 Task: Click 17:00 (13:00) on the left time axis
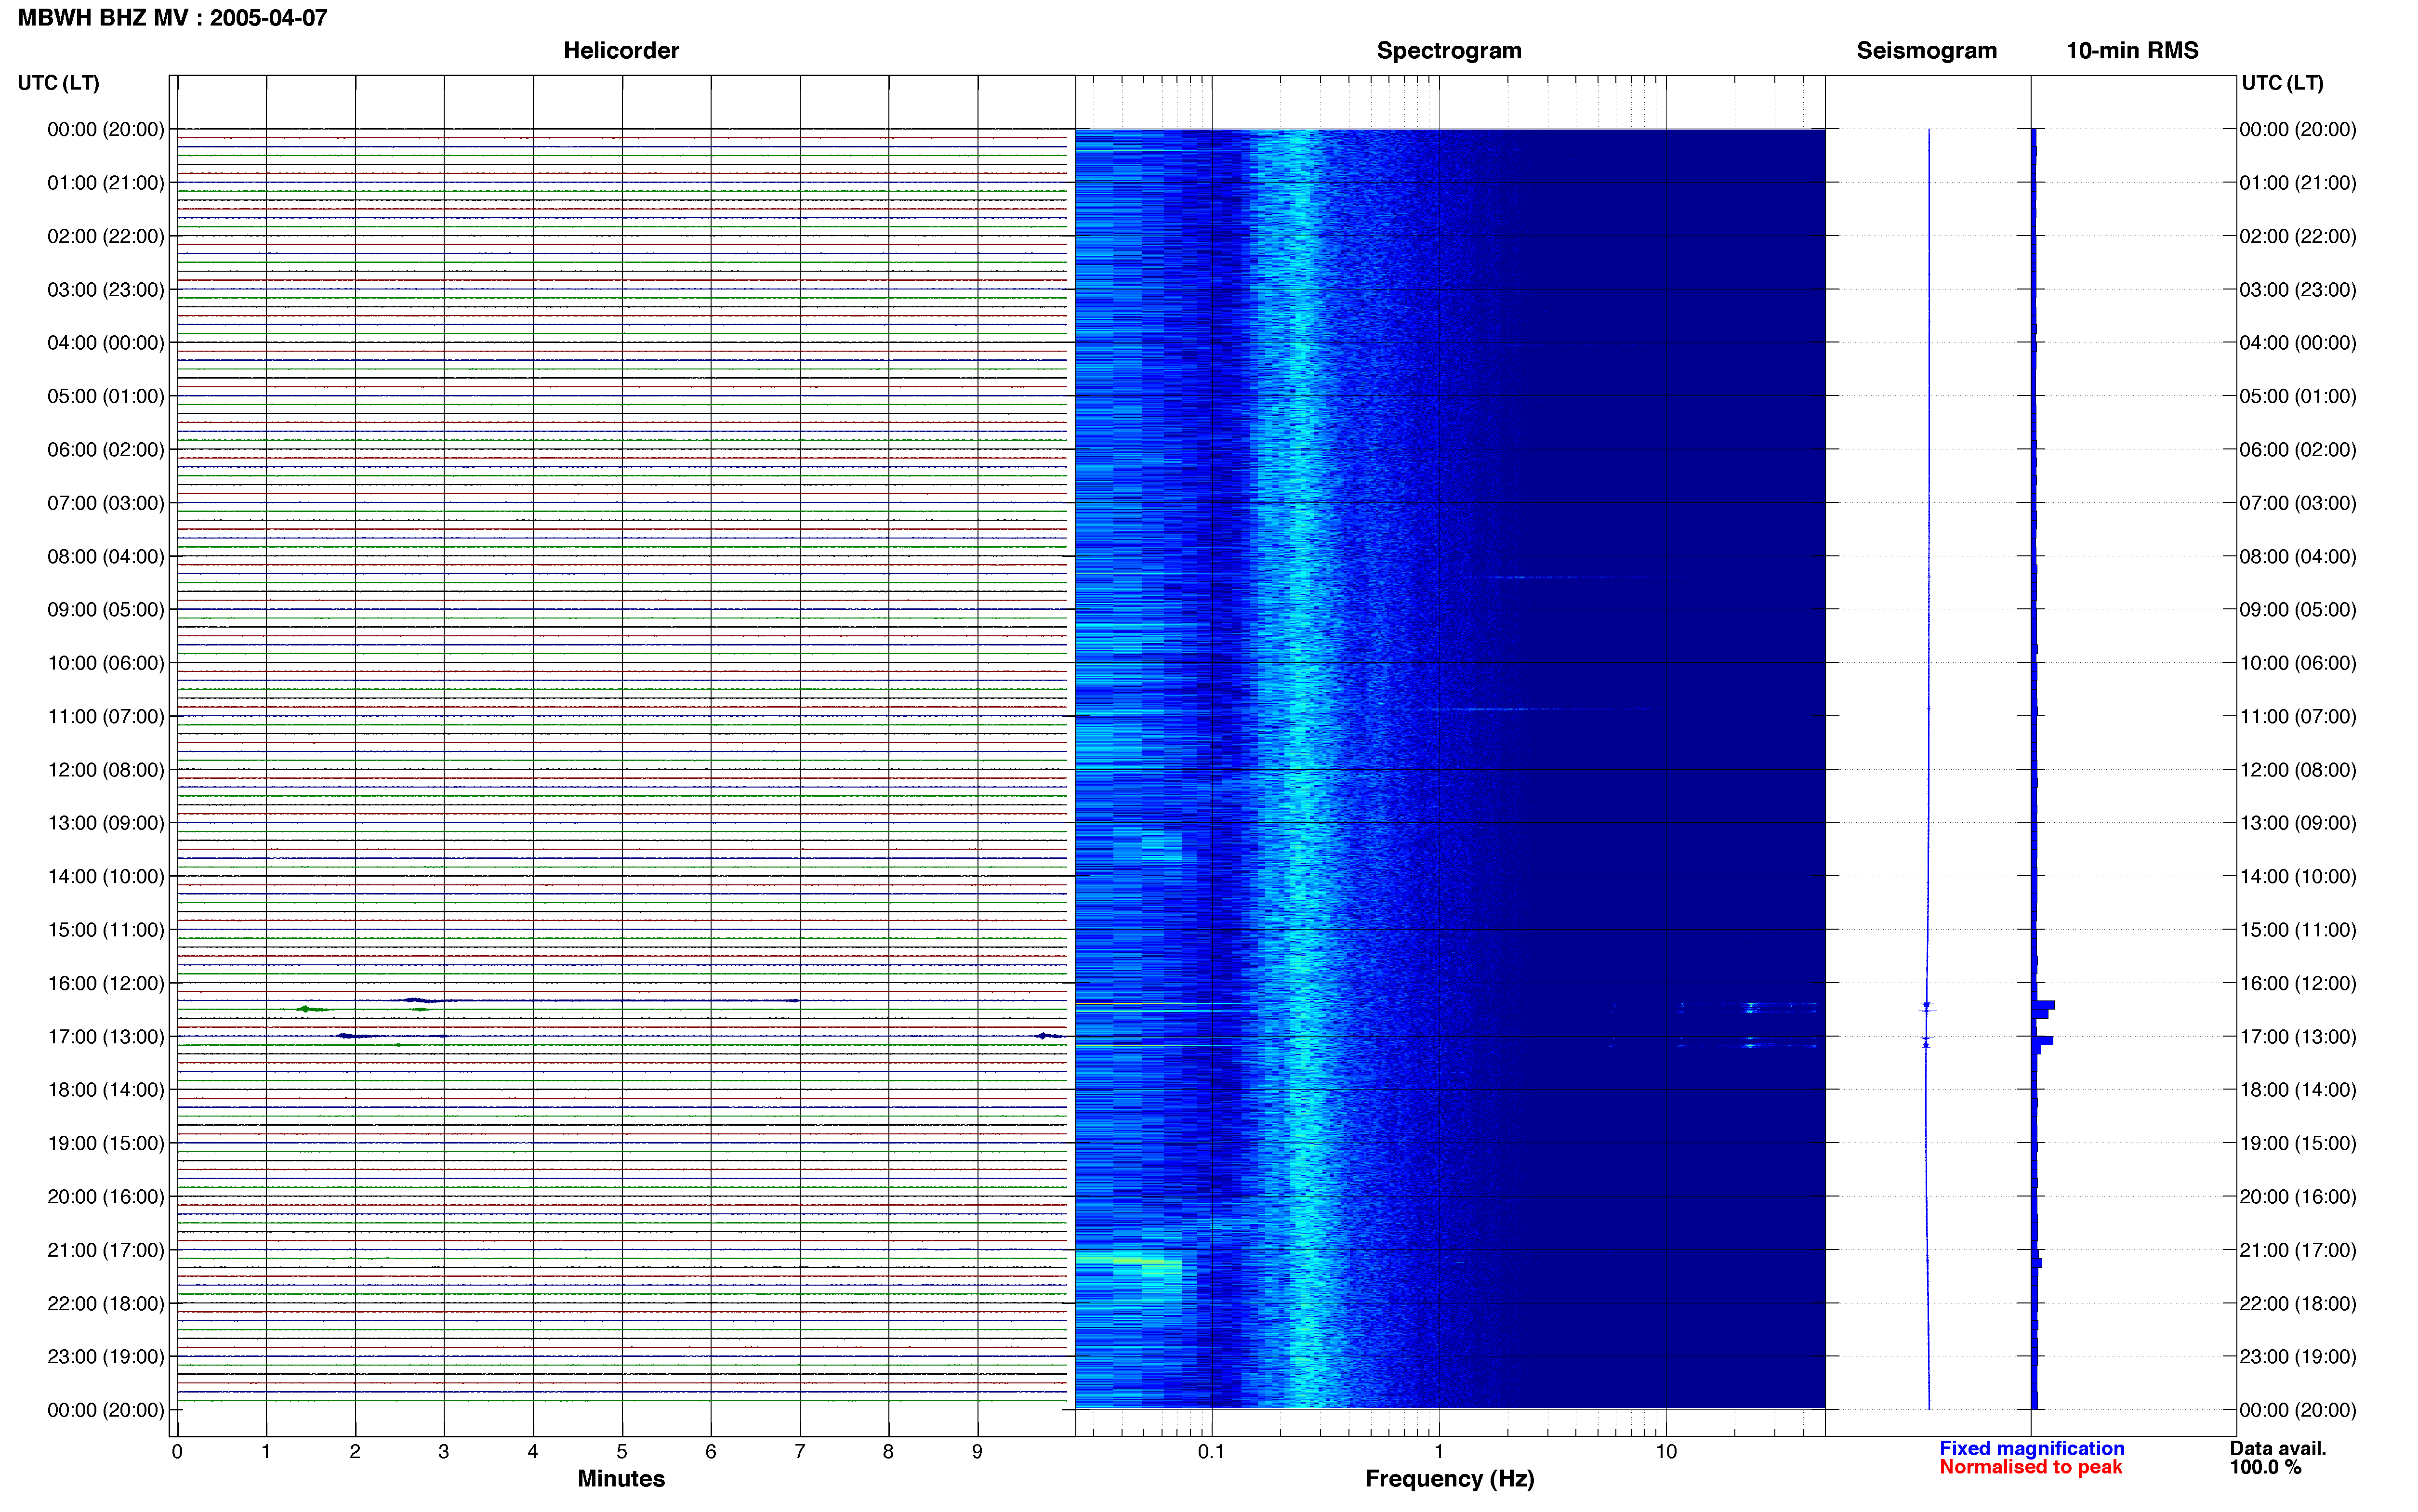pyautogui.click(x=106, y=1037)
